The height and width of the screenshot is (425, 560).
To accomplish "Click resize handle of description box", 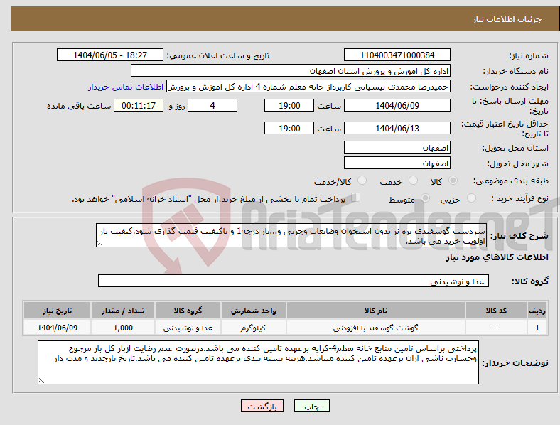I will coord(99,244).
